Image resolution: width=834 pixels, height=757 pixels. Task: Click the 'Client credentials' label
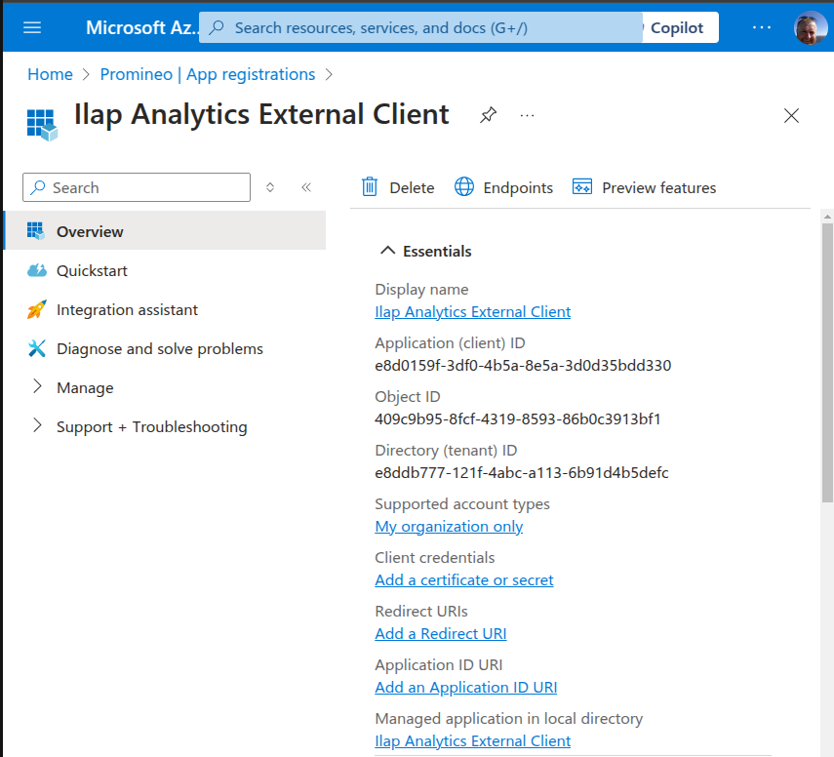coord(434,558)
